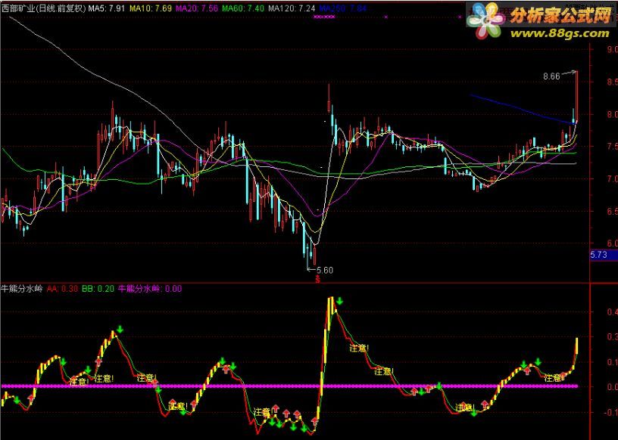Select the MA10: 7.69 indicator label
Screen dimensions: 618x440
(x=151, y=8)
